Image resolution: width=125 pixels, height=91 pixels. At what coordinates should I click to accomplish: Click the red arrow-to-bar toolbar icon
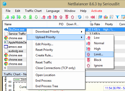93,17
